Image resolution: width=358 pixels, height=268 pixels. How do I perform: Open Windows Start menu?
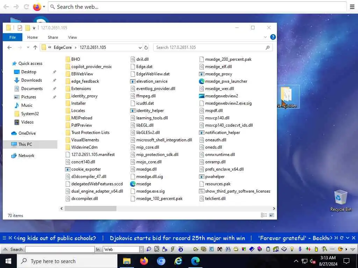tap(8, 261)
